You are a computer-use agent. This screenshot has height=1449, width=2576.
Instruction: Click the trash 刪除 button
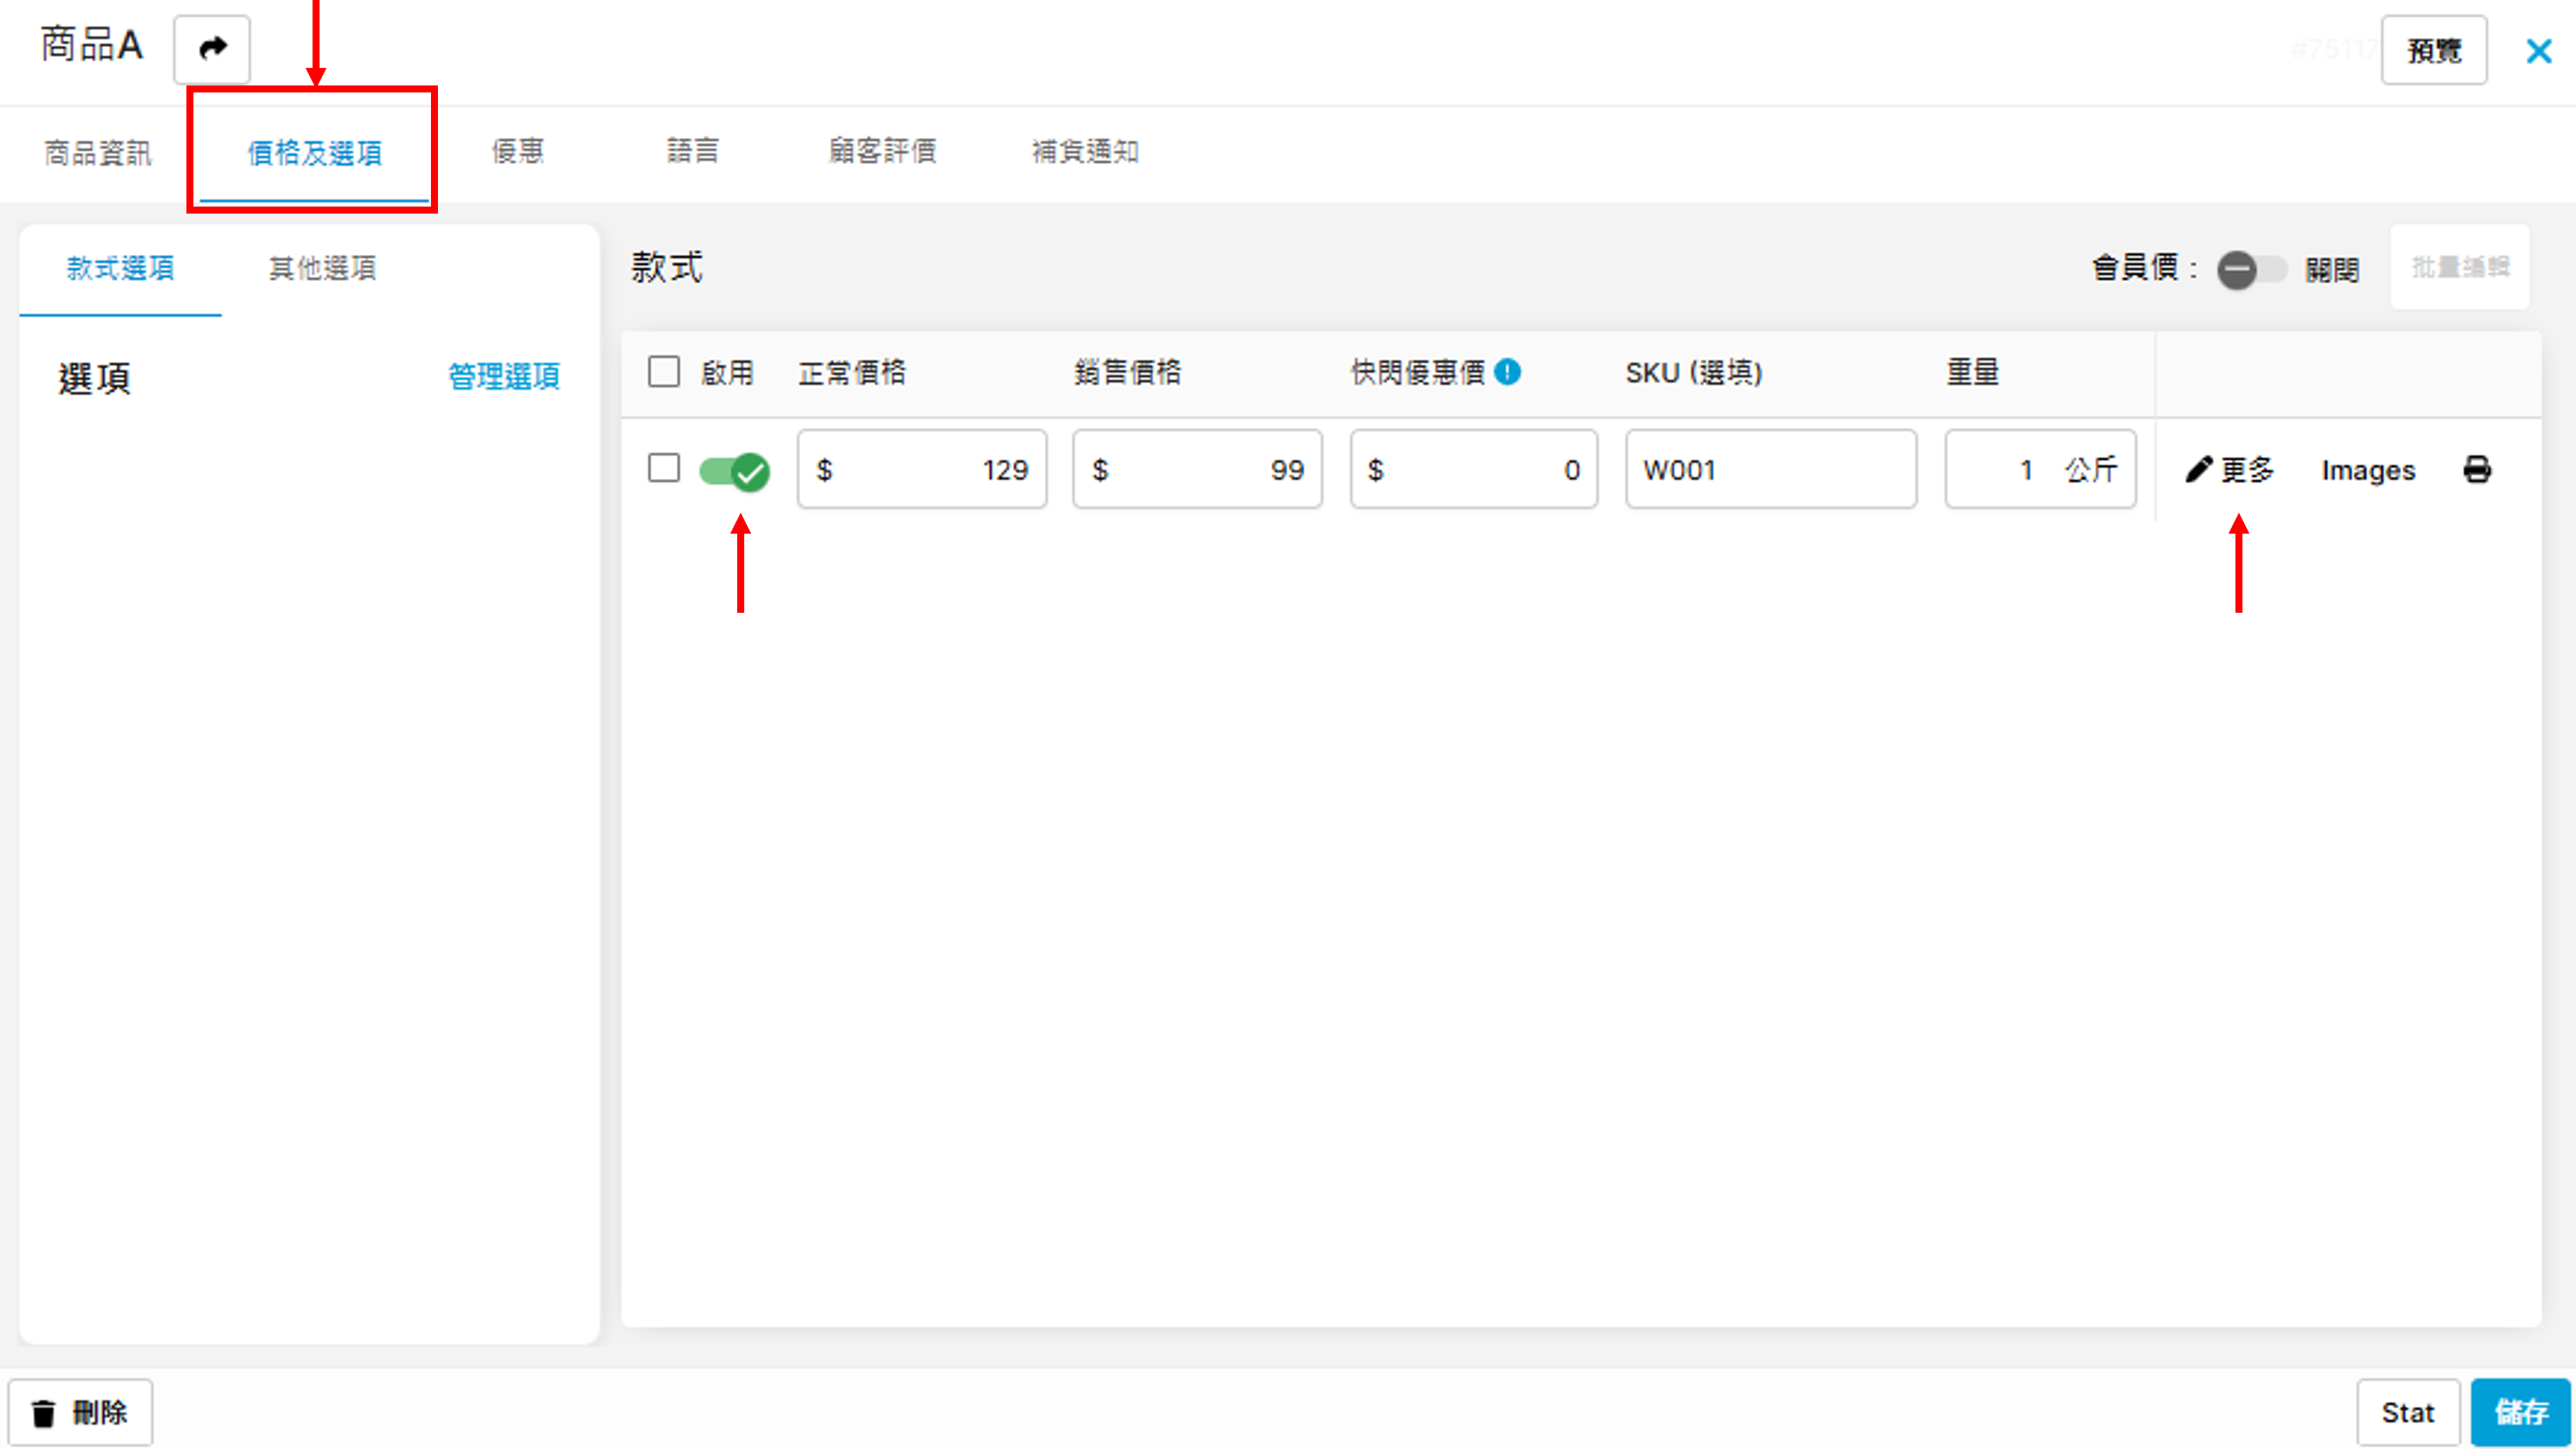click(x=81, y=1412)
